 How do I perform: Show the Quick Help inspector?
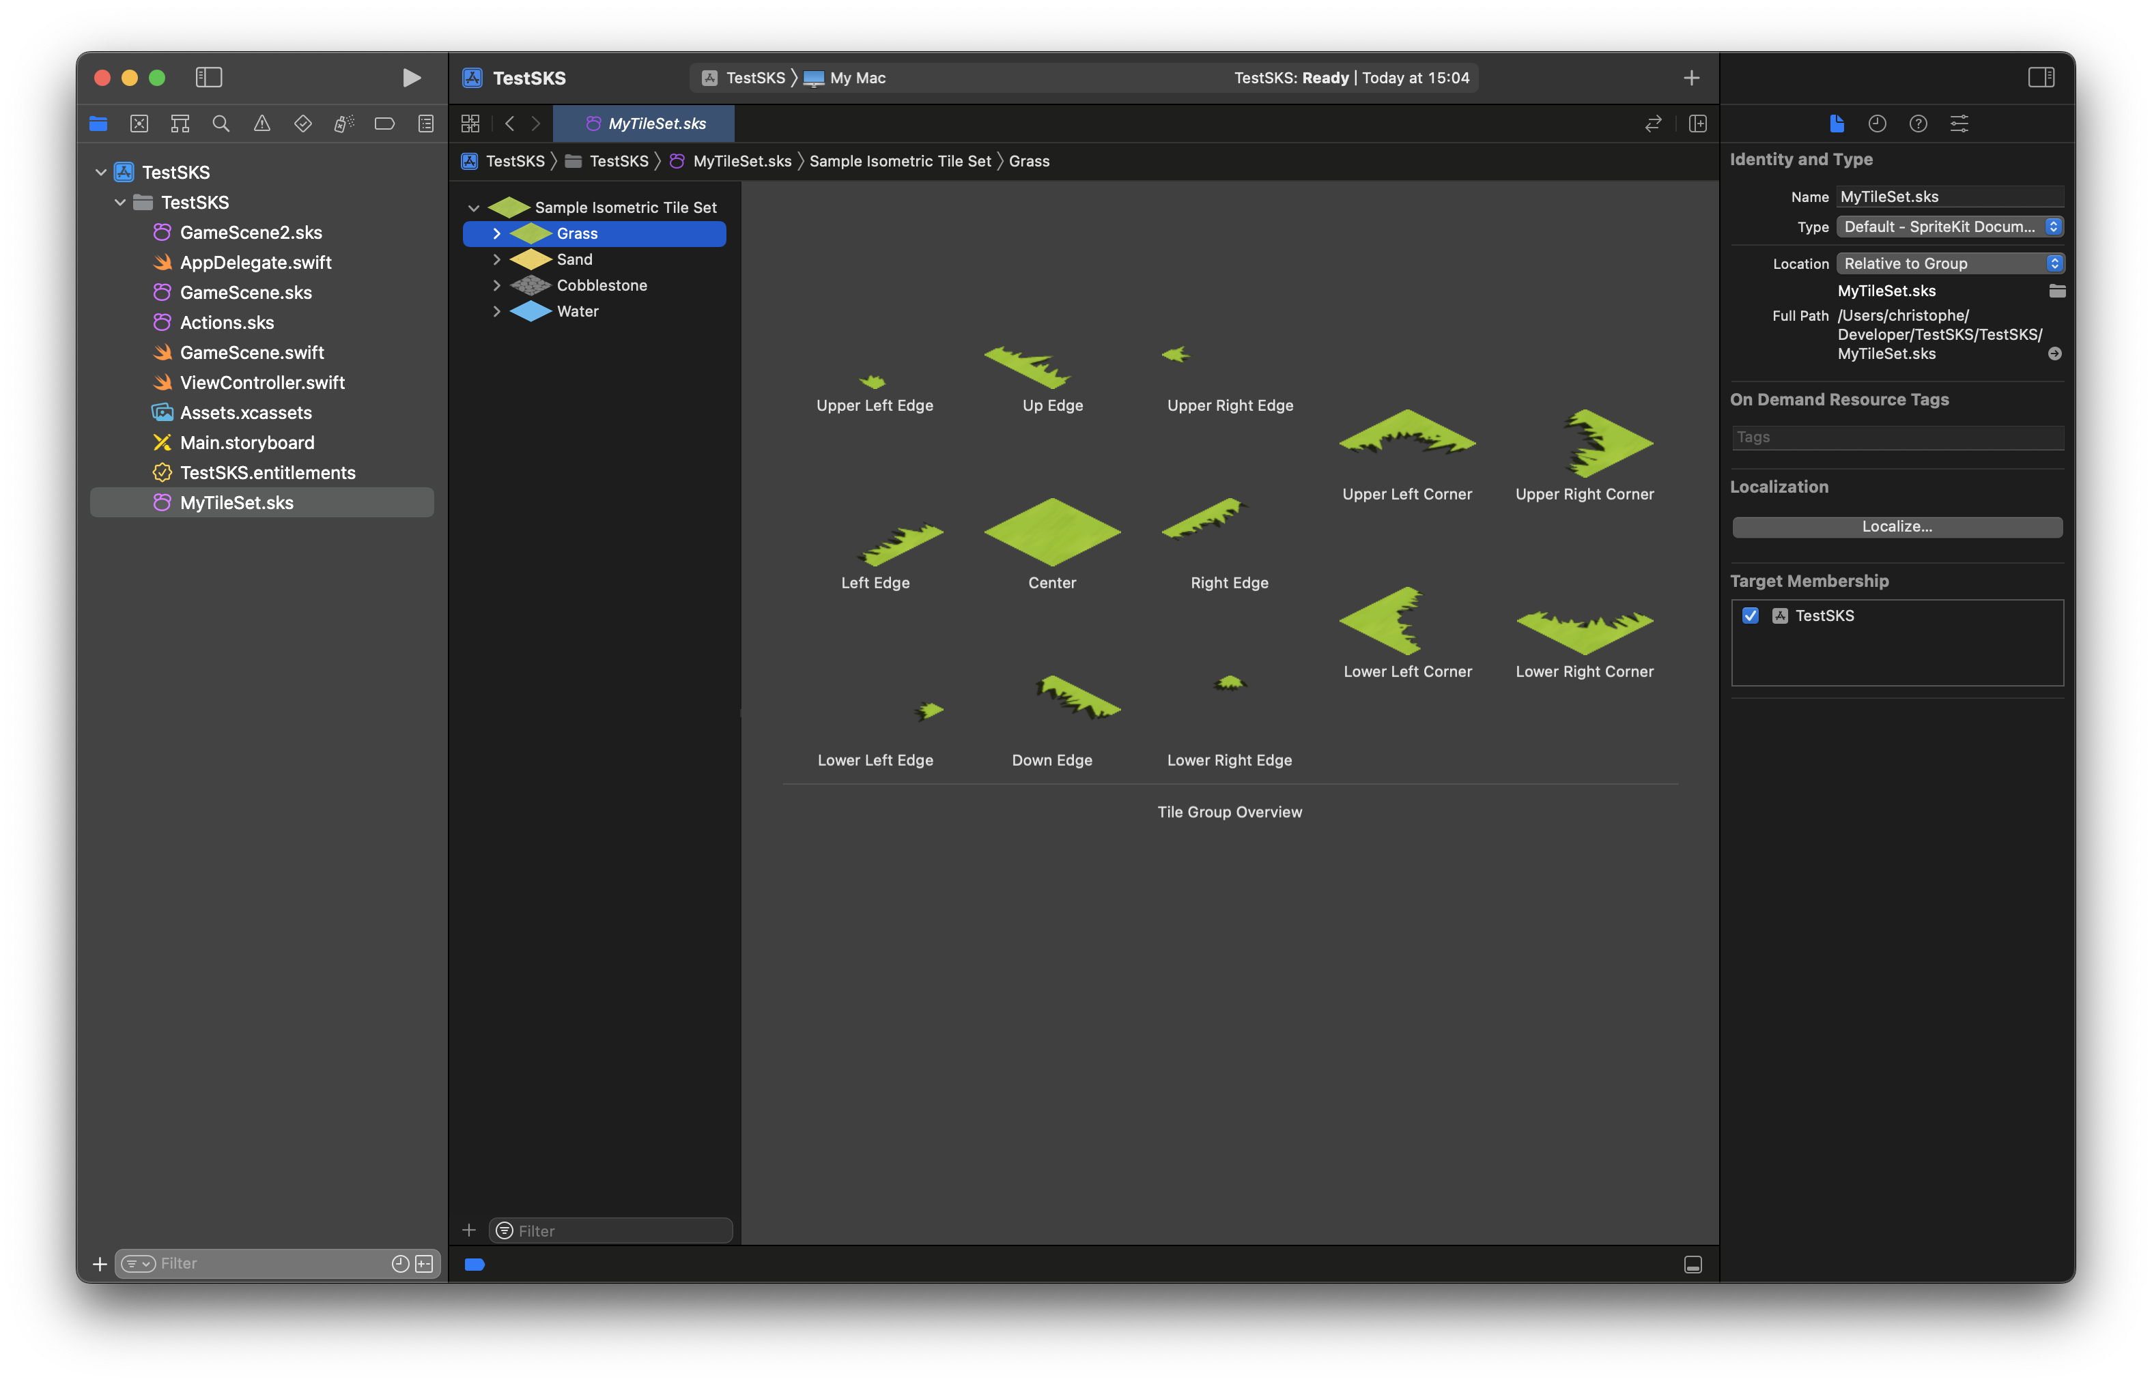[x=1919, y=124]
